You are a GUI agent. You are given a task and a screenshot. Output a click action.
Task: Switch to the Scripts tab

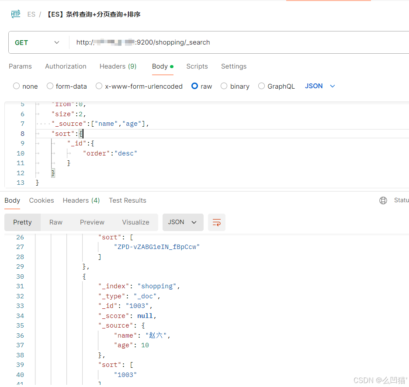(x=197, y=66)
